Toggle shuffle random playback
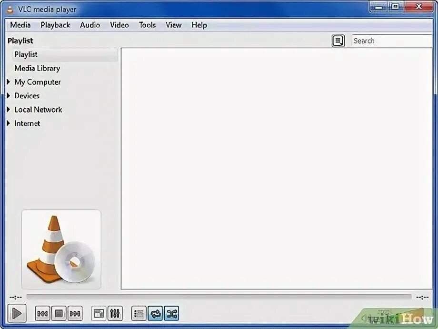The image size is (438, 329). point(171,313)
